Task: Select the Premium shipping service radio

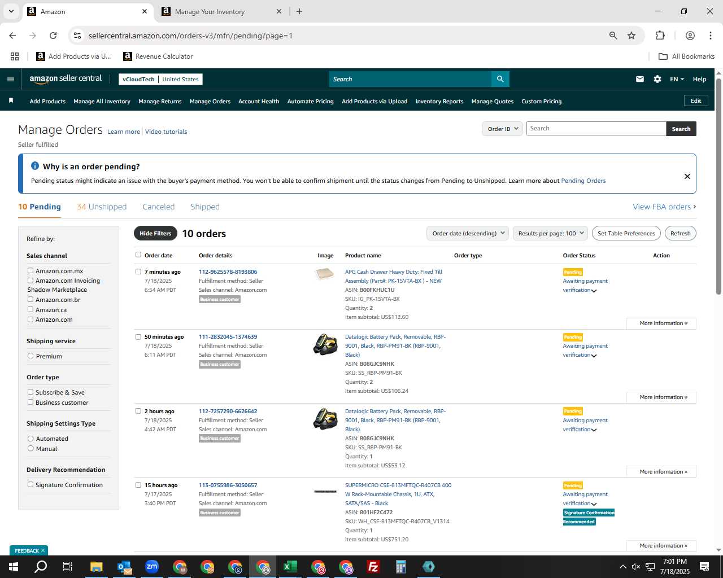Action: tap(31, 356)
